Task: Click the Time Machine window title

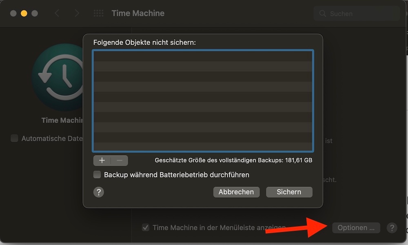Action: pos(138,13)
